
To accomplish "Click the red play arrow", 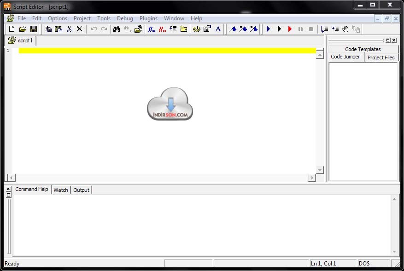I will [290, 29].
